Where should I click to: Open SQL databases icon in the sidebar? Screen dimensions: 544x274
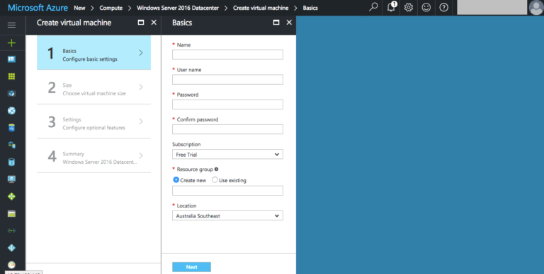[11, 128]
